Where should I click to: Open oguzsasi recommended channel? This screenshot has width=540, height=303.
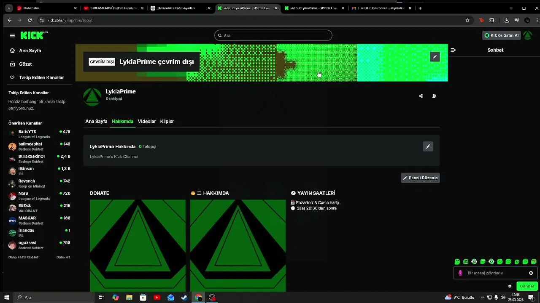[39, 245]
